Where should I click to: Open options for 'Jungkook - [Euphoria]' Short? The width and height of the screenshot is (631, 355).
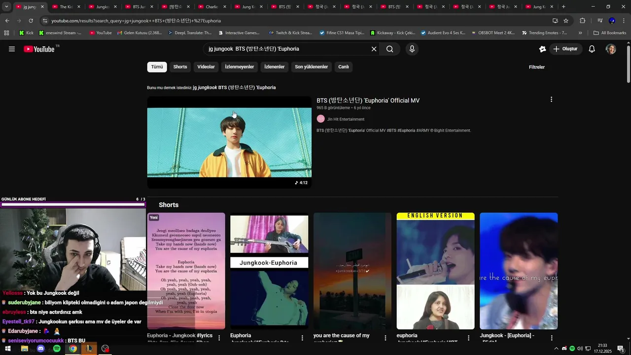[x=552, y=338]
